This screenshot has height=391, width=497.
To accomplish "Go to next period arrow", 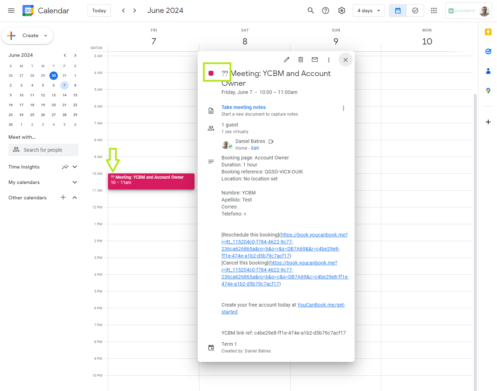I will 135,11.
